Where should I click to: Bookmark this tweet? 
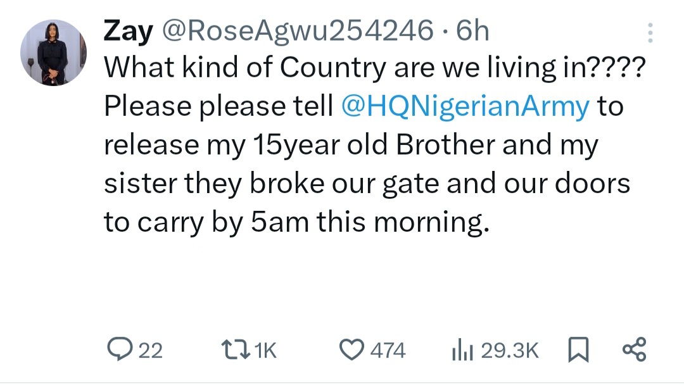[x=579, y=349]
